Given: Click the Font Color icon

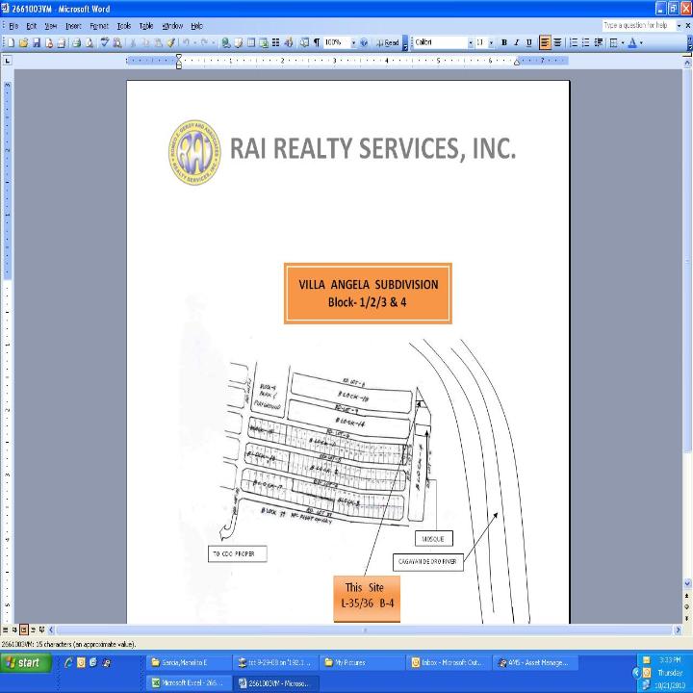Looking at the screenshot, I should pyautogui.click(x=632, y=43).
